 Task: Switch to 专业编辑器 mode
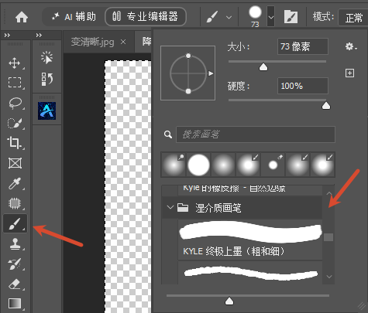coord(146,17)
